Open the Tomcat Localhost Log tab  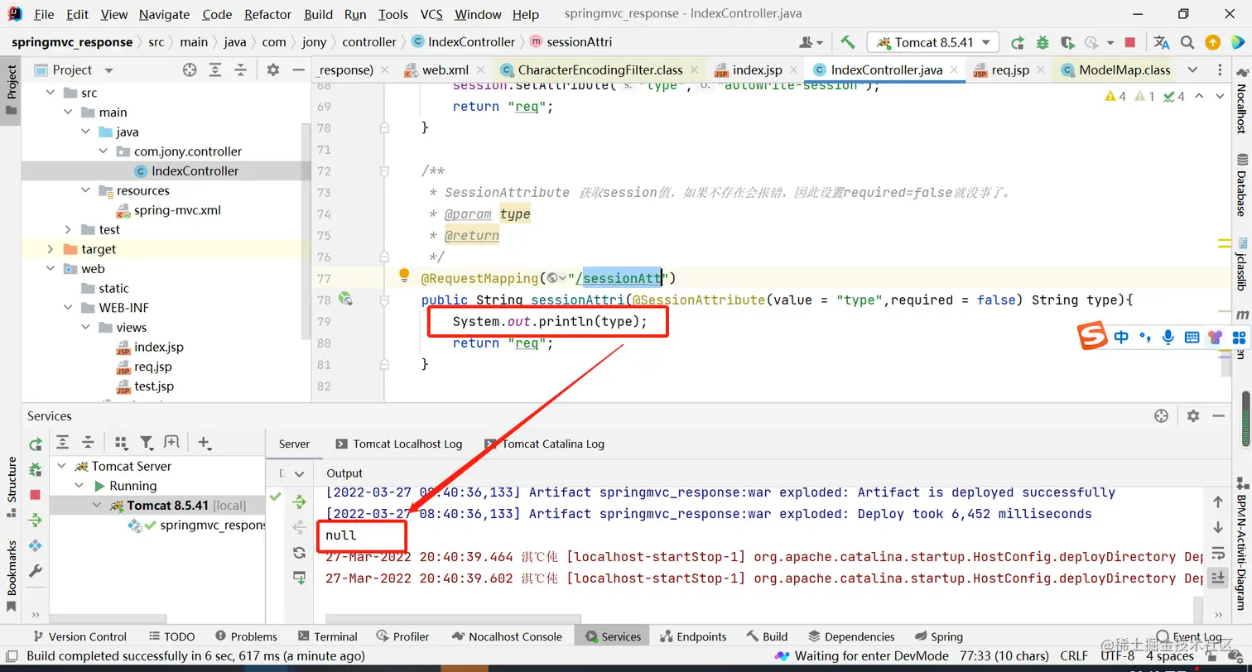coord(398,444)
